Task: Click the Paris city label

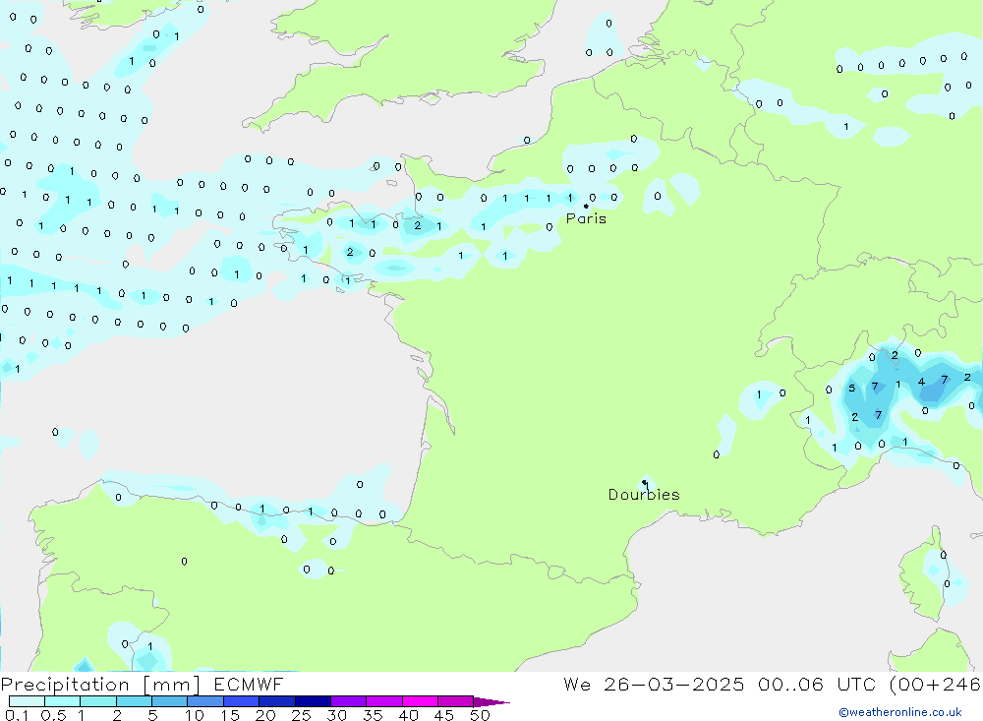Action: 586,218
